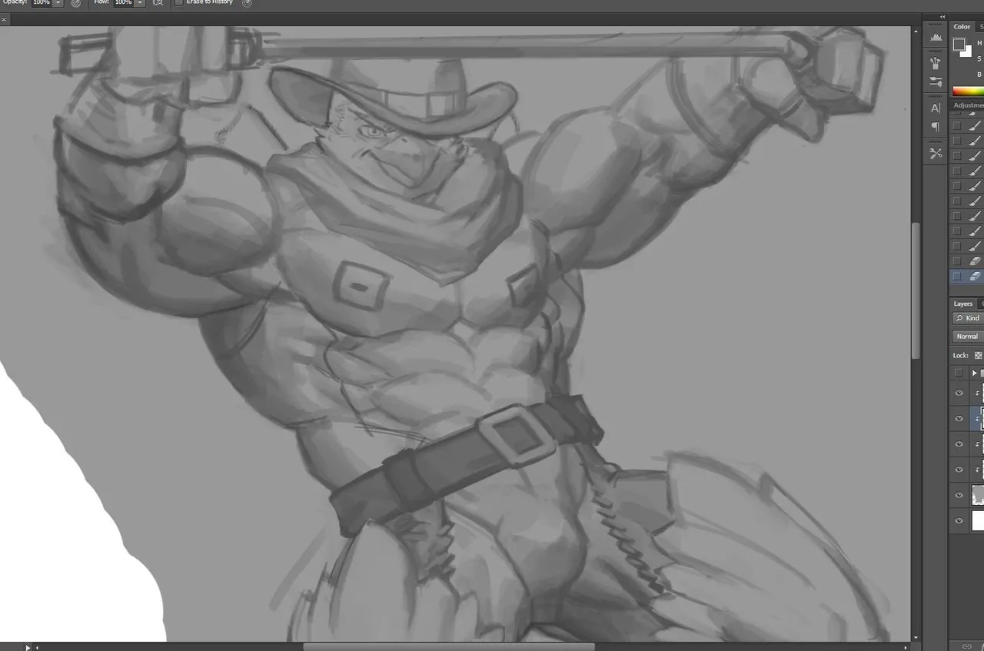The image size is (984, 651).
Task: Open the Normal blend mode dropdown
Action: [x=968, y=337]
